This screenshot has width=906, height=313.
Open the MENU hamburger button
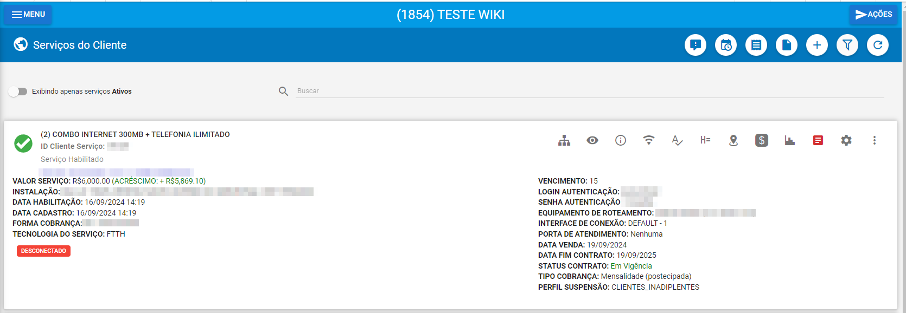[28, 15]
